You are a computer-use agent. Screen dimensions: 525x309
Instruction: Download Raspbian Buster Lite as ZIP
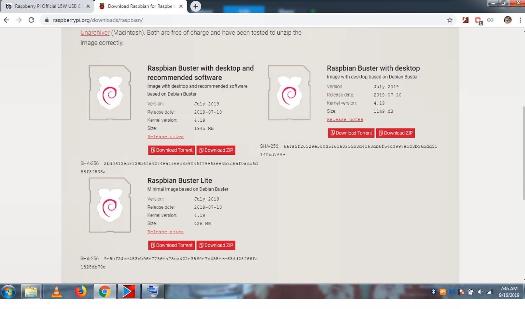[216, 245]
